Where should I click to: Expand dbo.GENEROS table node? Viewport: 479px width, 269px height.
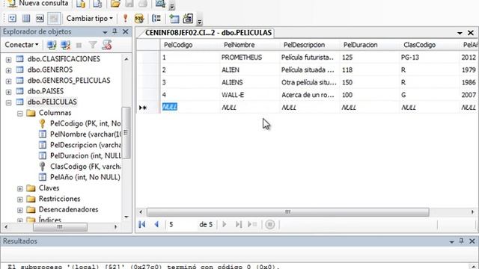8,70
